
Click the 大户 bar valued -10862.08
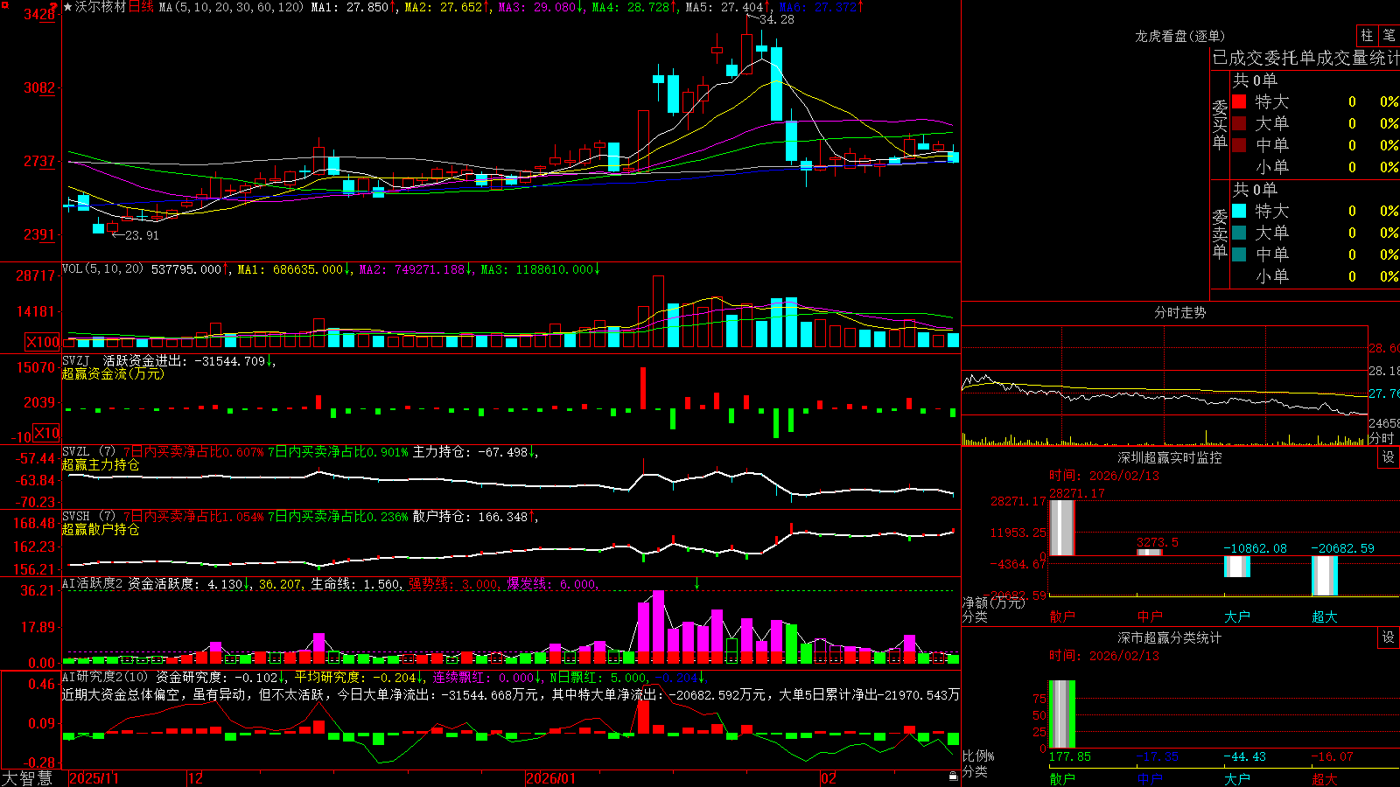coord(1237,566)
